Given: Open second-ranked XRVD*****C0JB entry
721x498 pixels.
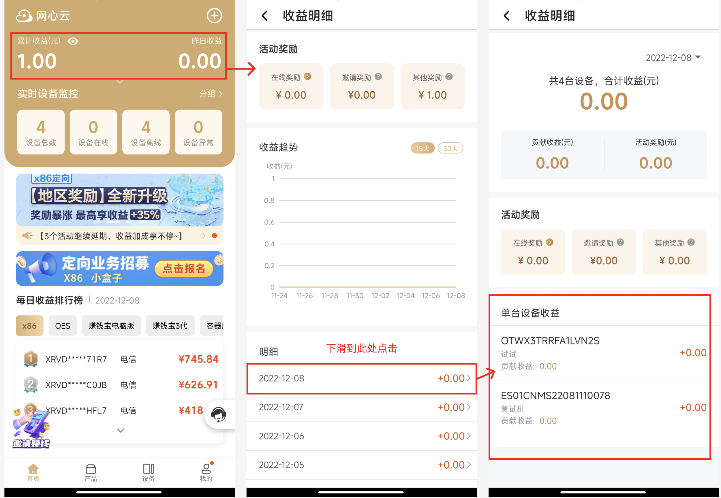Looking at the screenshot, I should click(x=120, y=385).
